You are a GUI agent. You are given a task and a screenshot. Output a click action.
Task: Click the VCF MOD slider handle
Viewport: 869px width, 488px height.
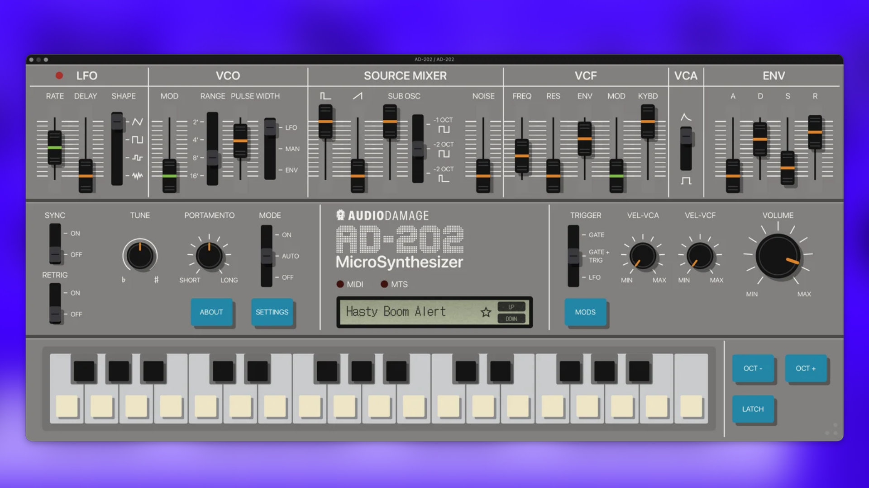[x=616, y=176]
